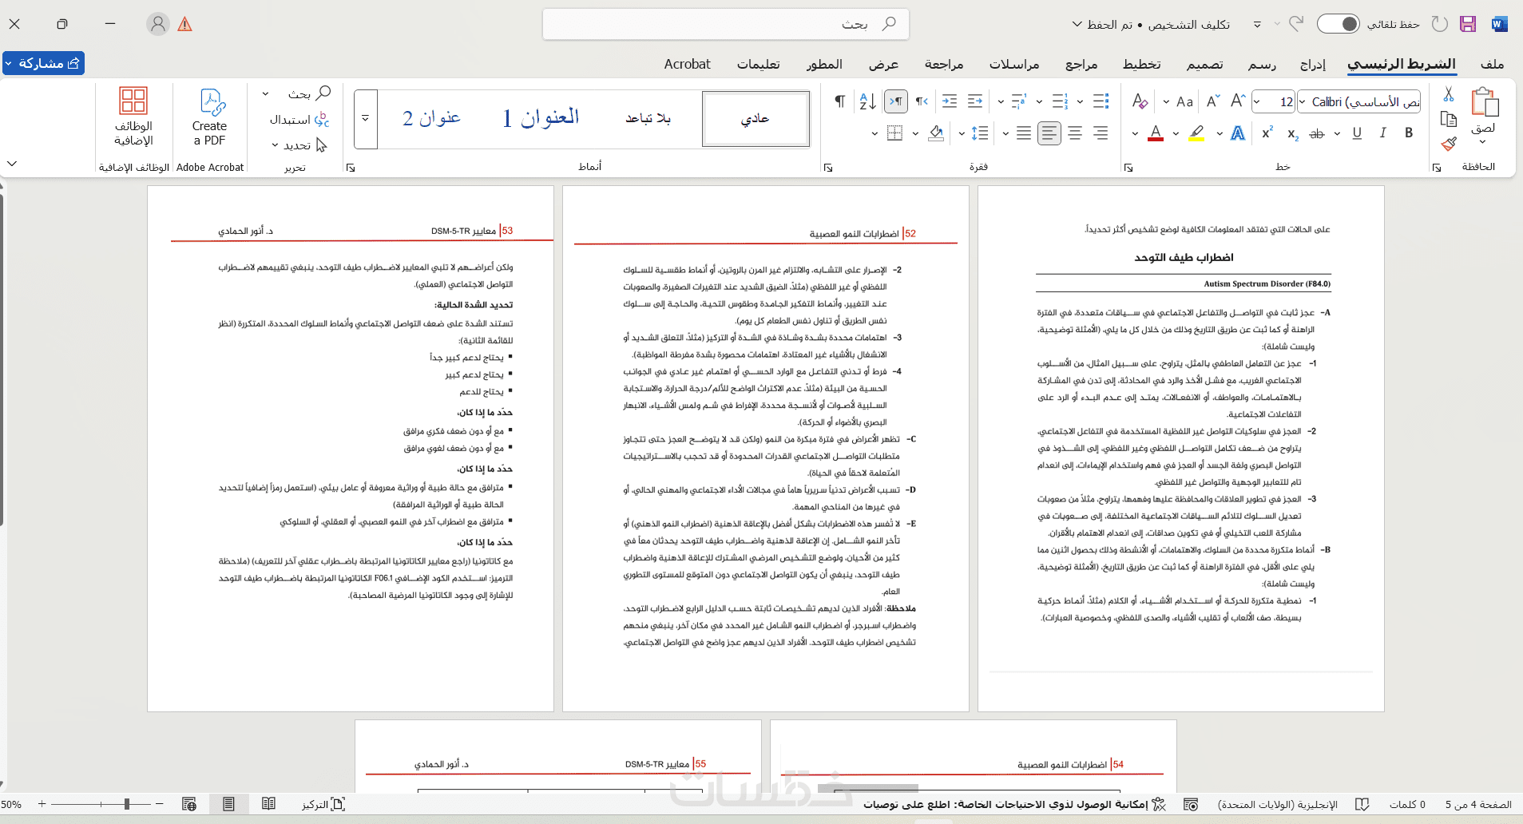The width and height of the screenshot is (1523, 824).
Task: Click the Cut scissors icon
Action: pos(1449,95)
